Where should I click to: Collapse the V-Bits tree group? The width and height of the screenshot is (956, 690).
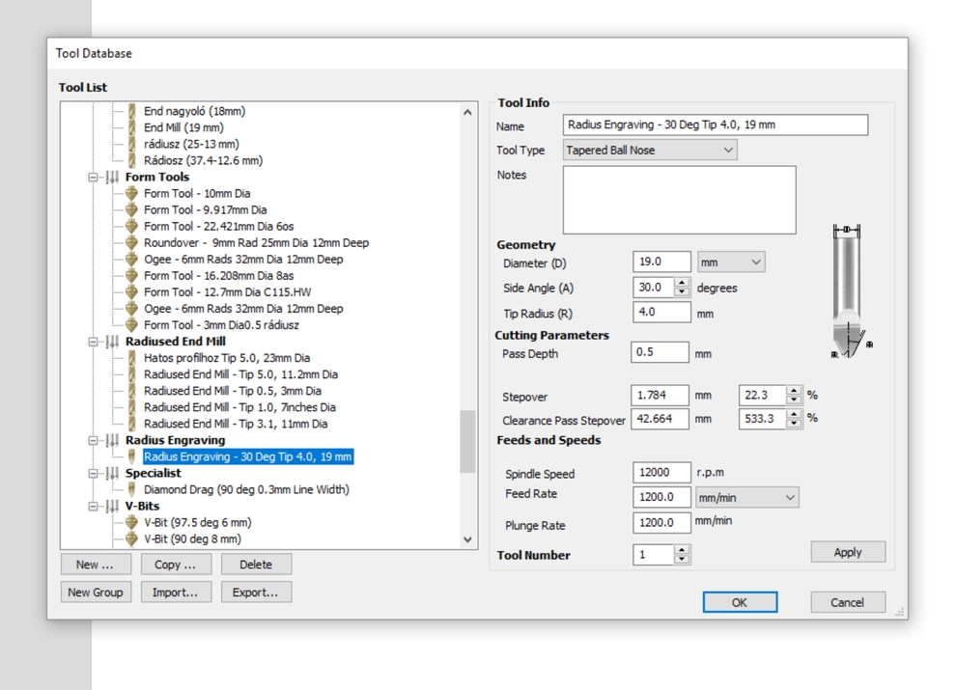point(95,507)
